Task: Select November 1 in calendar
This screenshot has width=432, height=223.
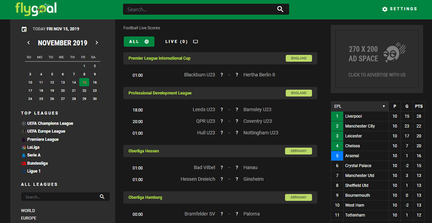Action: pos(84,66)
